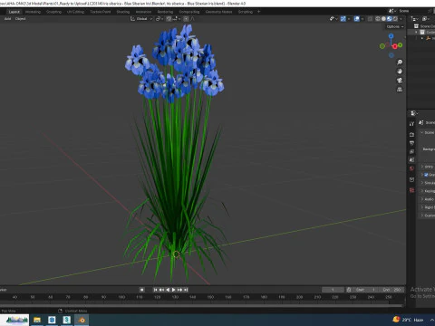Open proportional editing falloff icon
The height and width of the screenshot is (326, 435).
point(192,19)
